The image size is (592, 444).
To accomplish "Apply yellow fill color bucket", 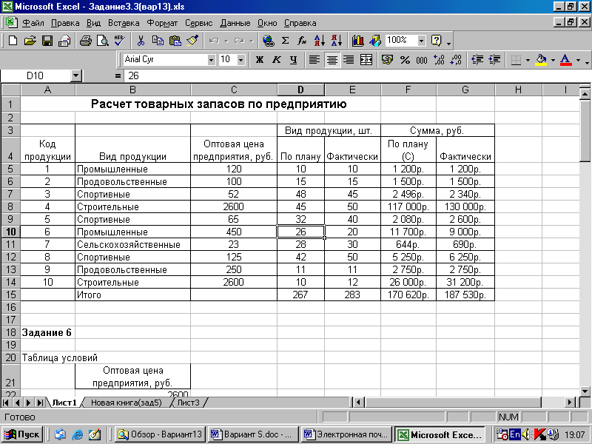I will pyautogui.click(x=542, y=60).
